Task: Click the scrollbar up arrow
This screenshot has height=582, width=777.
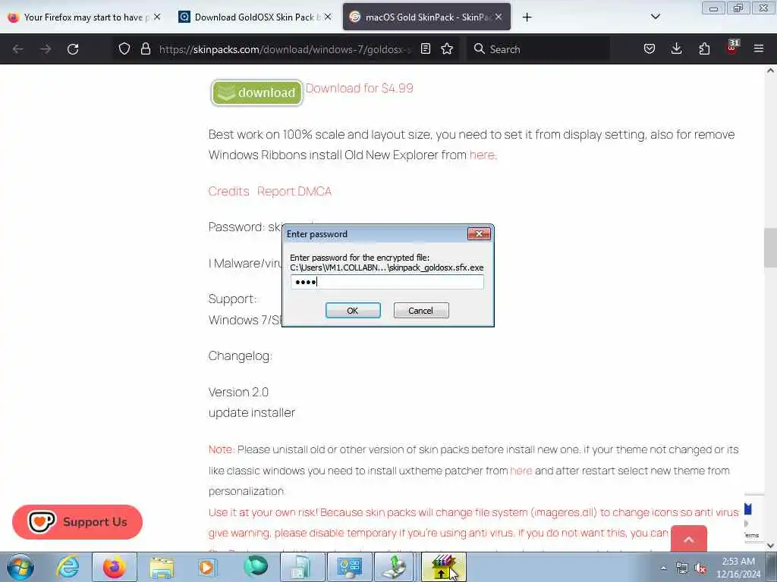Action: (x=770, y=70)
